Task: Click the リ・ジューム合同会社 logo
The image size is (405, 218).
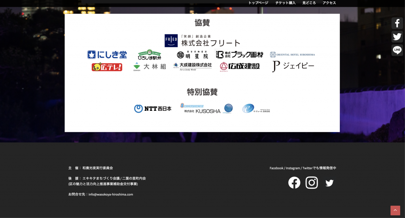Action: pos(256,108)
